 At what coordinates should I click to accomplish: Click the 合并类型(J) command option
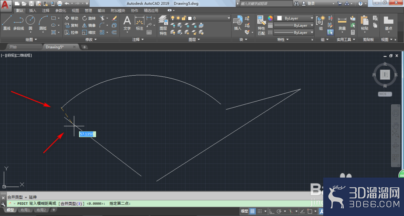coord(72,203)
